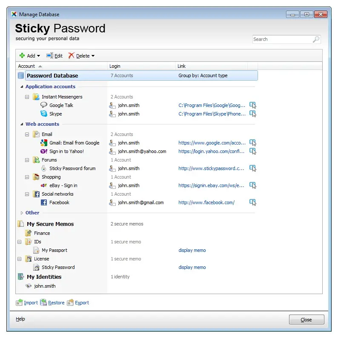Click the launch icon for Google Talk

point(252,105)
